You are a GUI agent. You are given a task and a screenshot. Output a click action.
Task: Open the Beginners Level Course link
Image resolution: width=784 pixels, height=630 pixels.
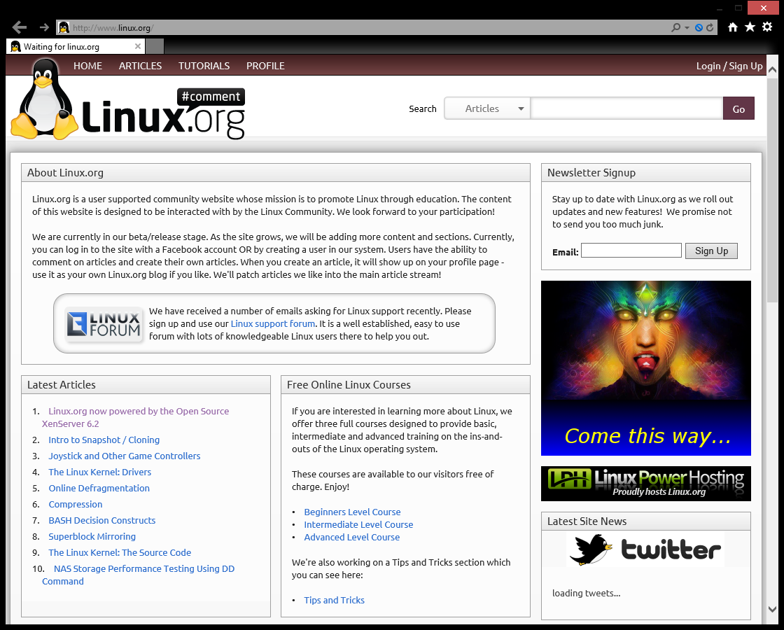pos(352,512)
